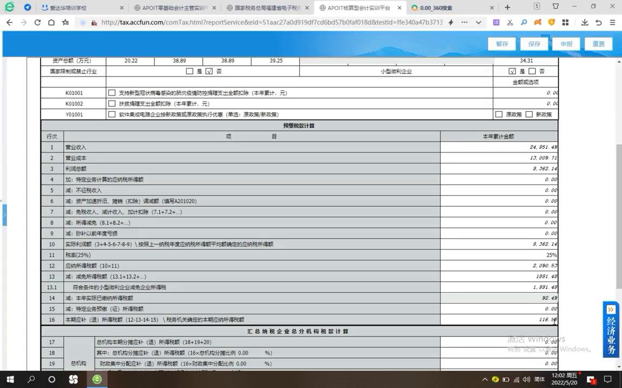
Task: Click the green browser icon in the taskbar
Action: (97, 379)
